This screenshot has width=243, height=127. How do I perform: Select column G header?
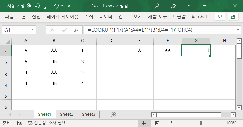click(196, 41)
